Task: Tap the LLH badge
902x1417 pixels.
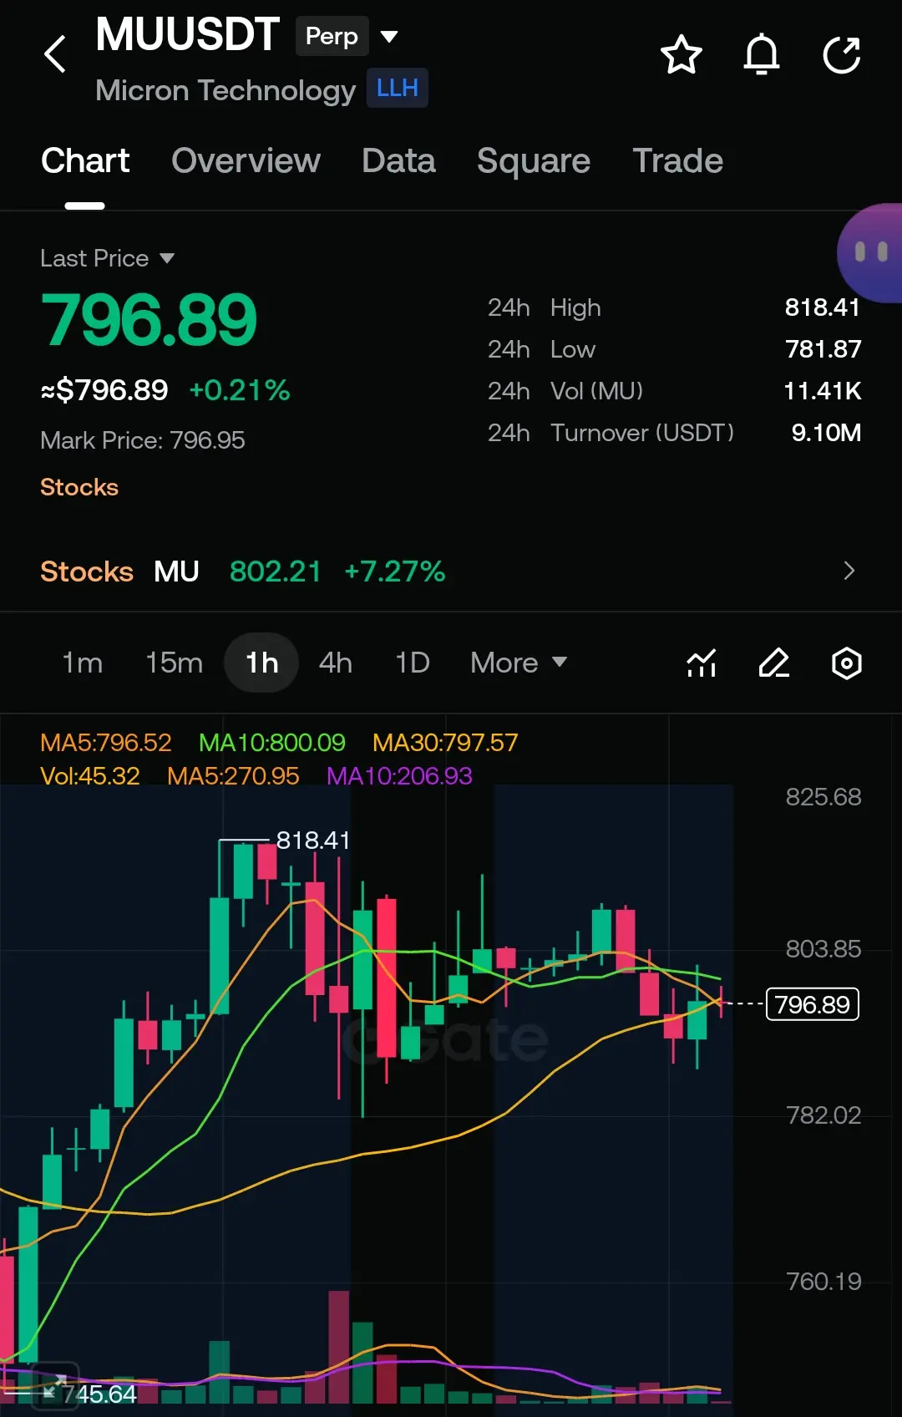Action: (398, 88)
